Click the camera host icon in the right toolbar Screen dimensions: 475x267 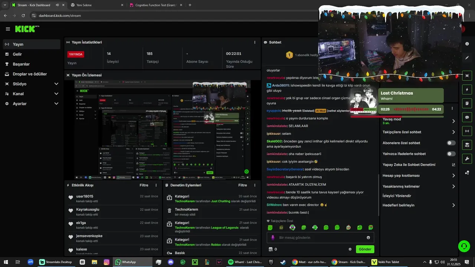point(467,145)
